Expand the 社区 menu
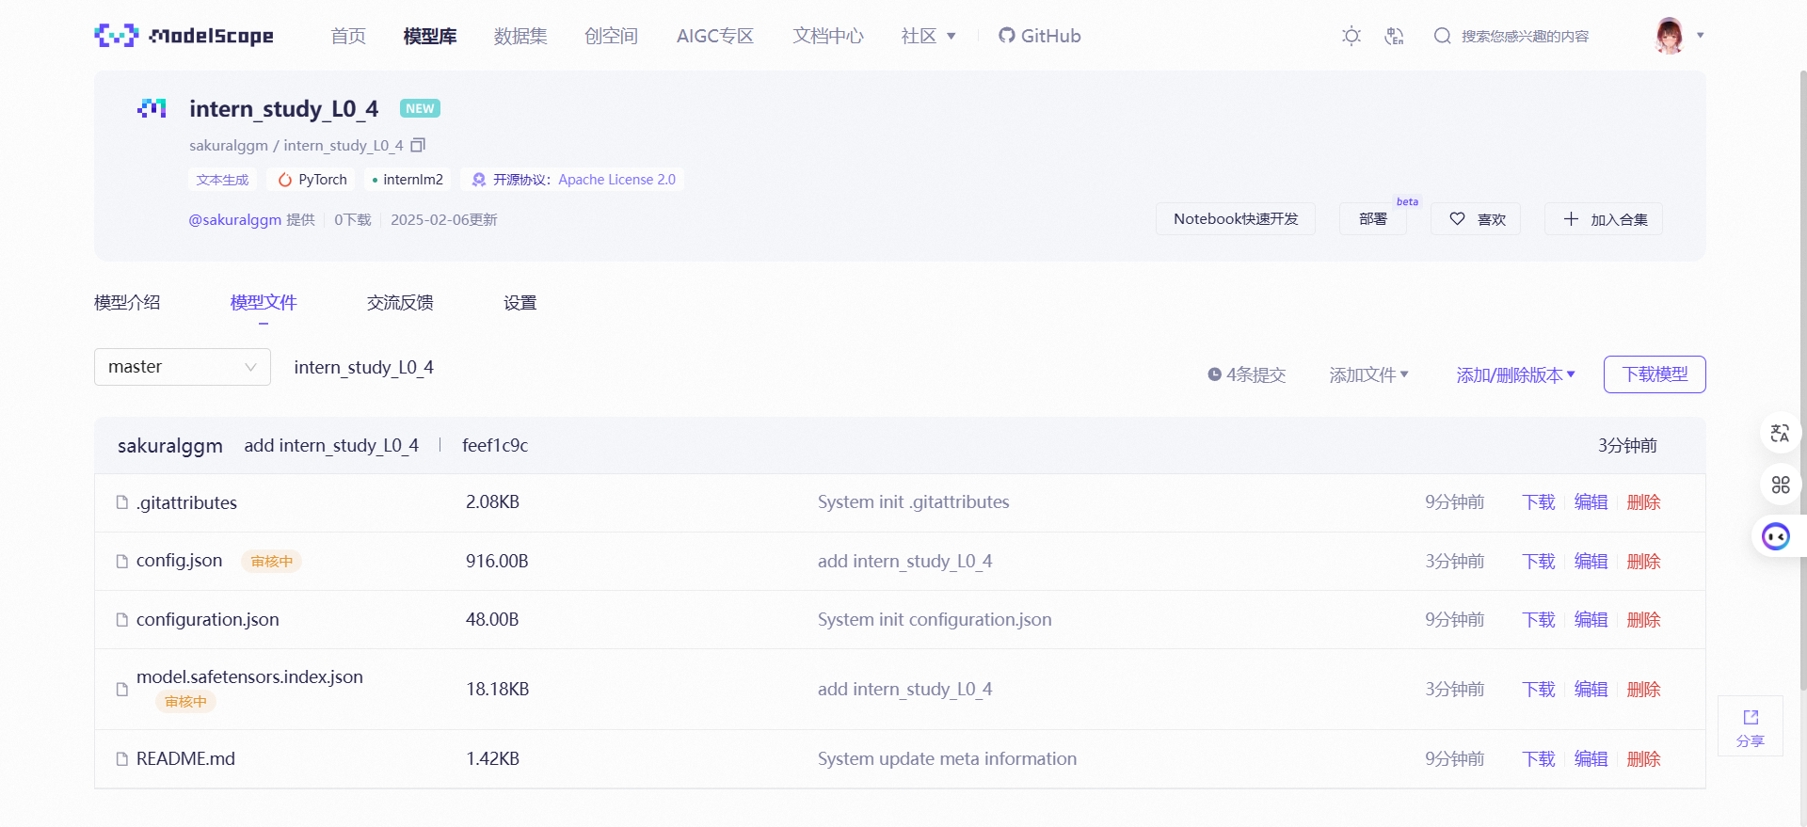This screenshot has width=1807, height=827. click(x=928, y=36)
